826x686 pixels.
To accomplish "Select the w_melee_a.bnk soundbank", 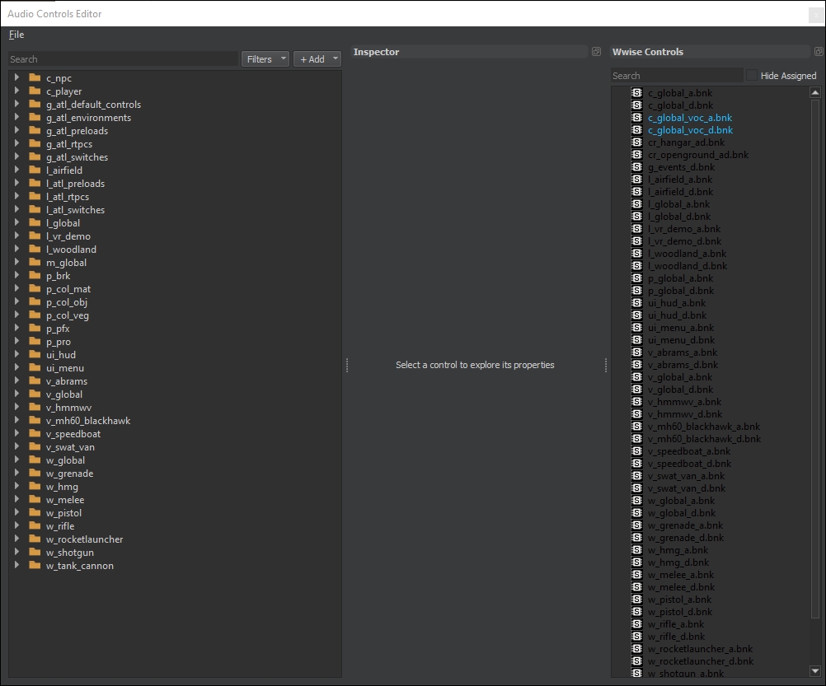I will tap(681, 575).
